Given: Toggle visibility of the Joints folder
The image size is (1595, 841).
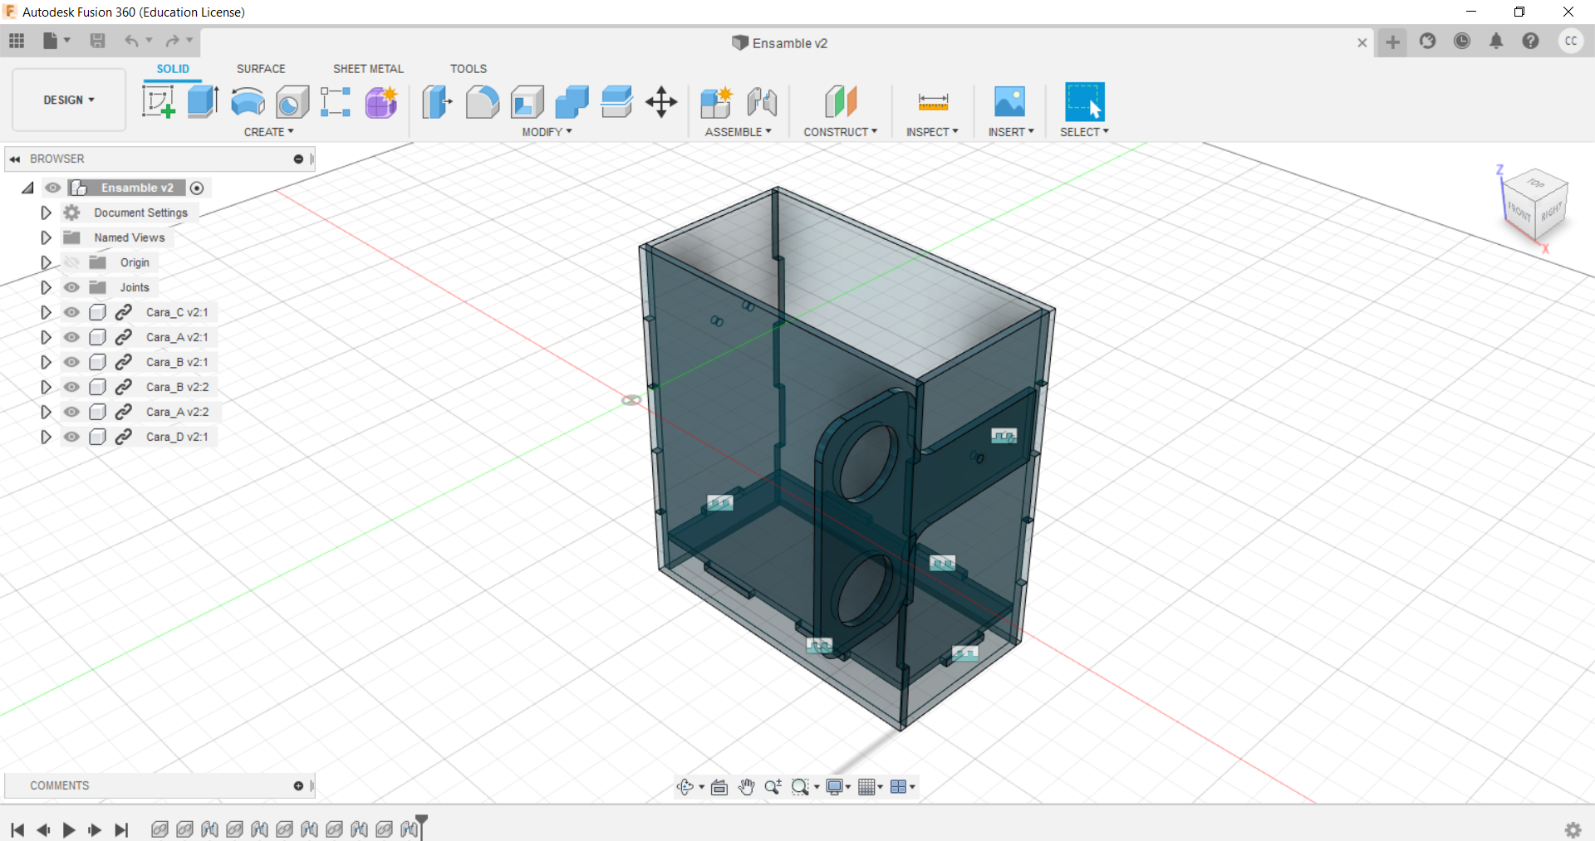Looking at the screenshot, I should 72,287.
